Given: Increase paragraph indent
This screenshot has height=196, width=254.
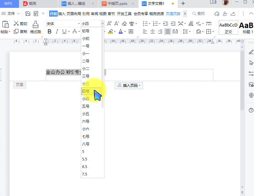Looking at the screenshot, I should pyautogui.click(x=173, y=24).
